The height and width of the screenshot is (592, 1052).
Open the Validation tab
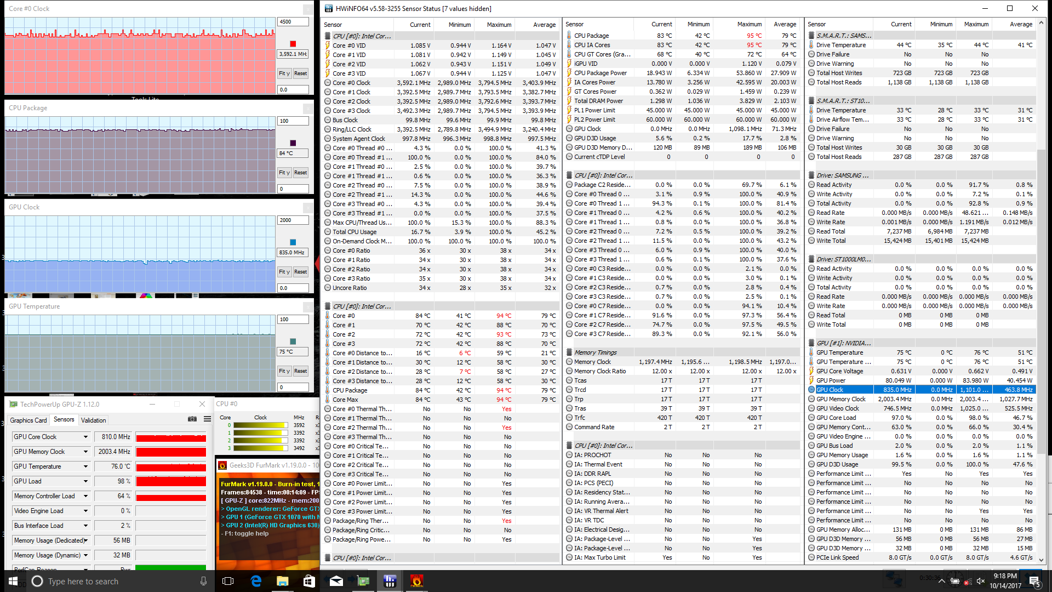click(94, 420)
